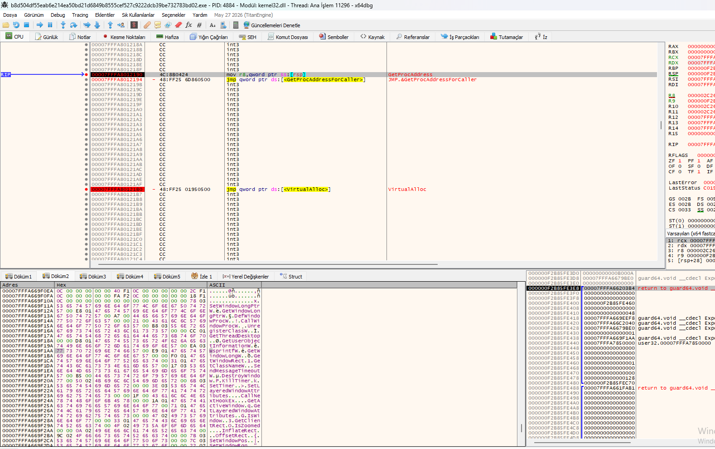The height and width of the screenshot is (449, 715).
Task: Switch to the Tutamaçlar tab
Action: [507, 37]
